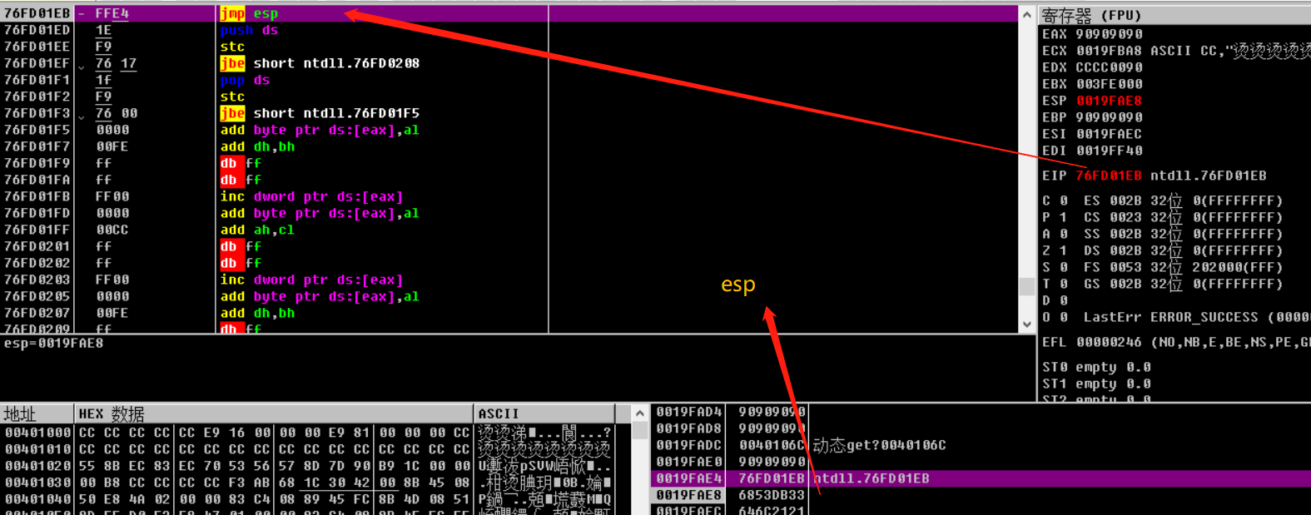
Task: Click the S flag value
Action: (x=1063, y=267)
